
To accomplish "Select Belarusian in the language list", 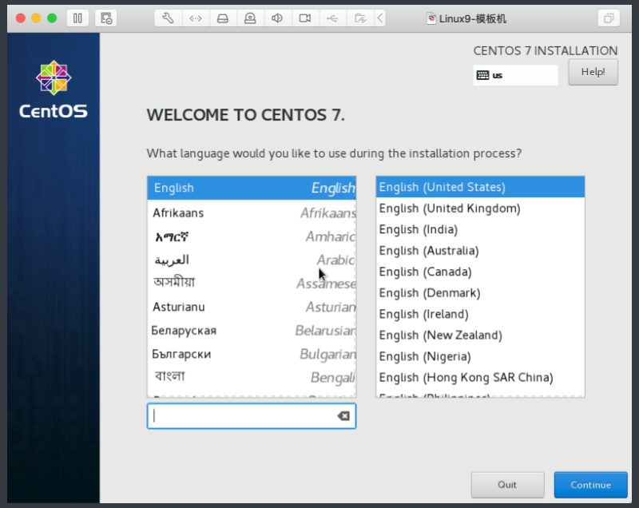I will coord(252,331).
